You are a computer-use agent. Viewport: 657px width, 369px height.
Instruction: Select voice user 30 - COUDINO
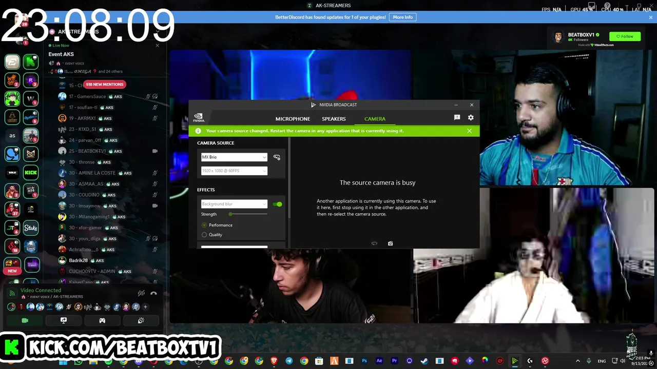tap(107, 195)
